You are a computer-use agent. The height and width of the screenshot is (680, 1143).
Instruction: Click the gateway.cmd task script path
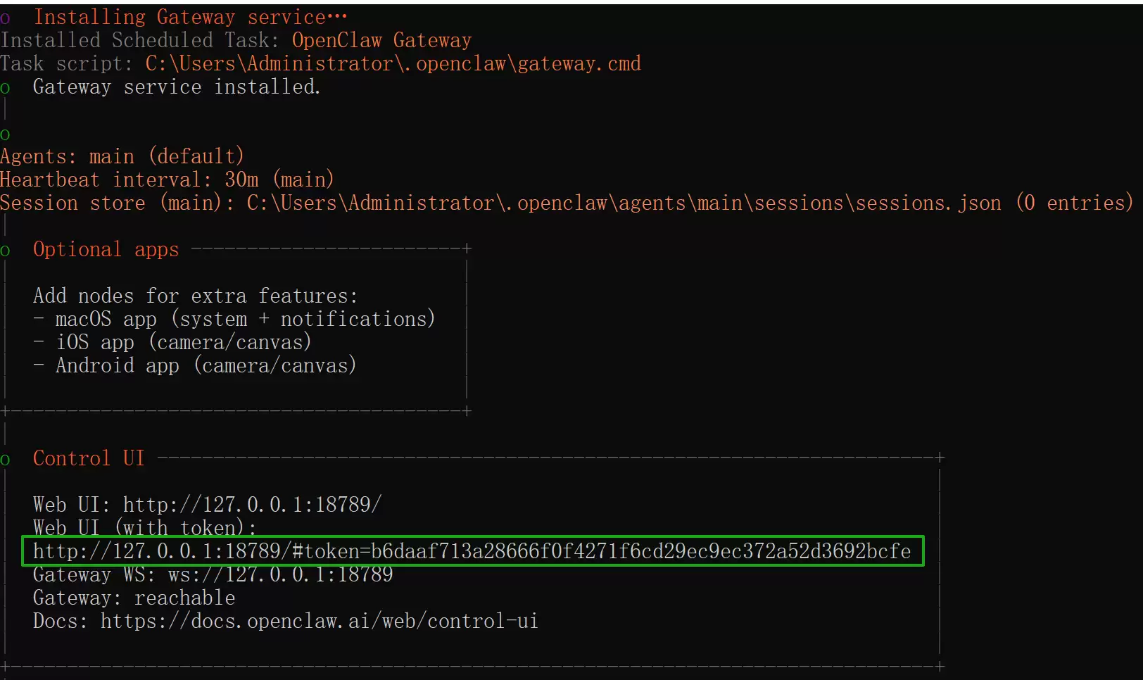pyautogui.click(x=393, y=63)
